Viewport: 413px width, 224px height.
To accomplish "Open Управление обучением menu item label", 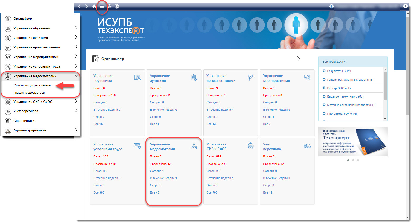I will point(32,28).
